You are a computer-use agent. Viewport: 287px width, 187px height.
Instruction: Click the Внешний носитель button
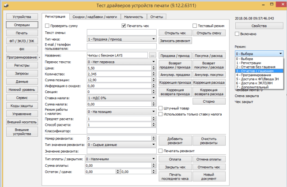tap(22, 122)
